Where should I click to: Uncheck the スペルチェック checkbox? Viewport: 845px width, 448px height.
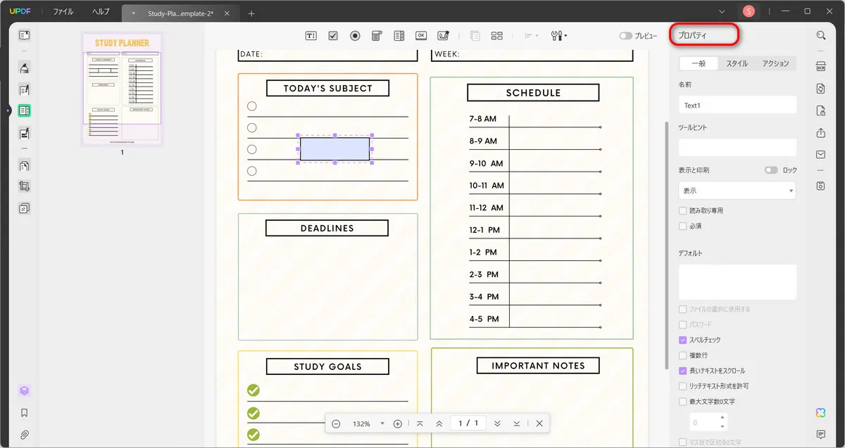coord(682,340)
